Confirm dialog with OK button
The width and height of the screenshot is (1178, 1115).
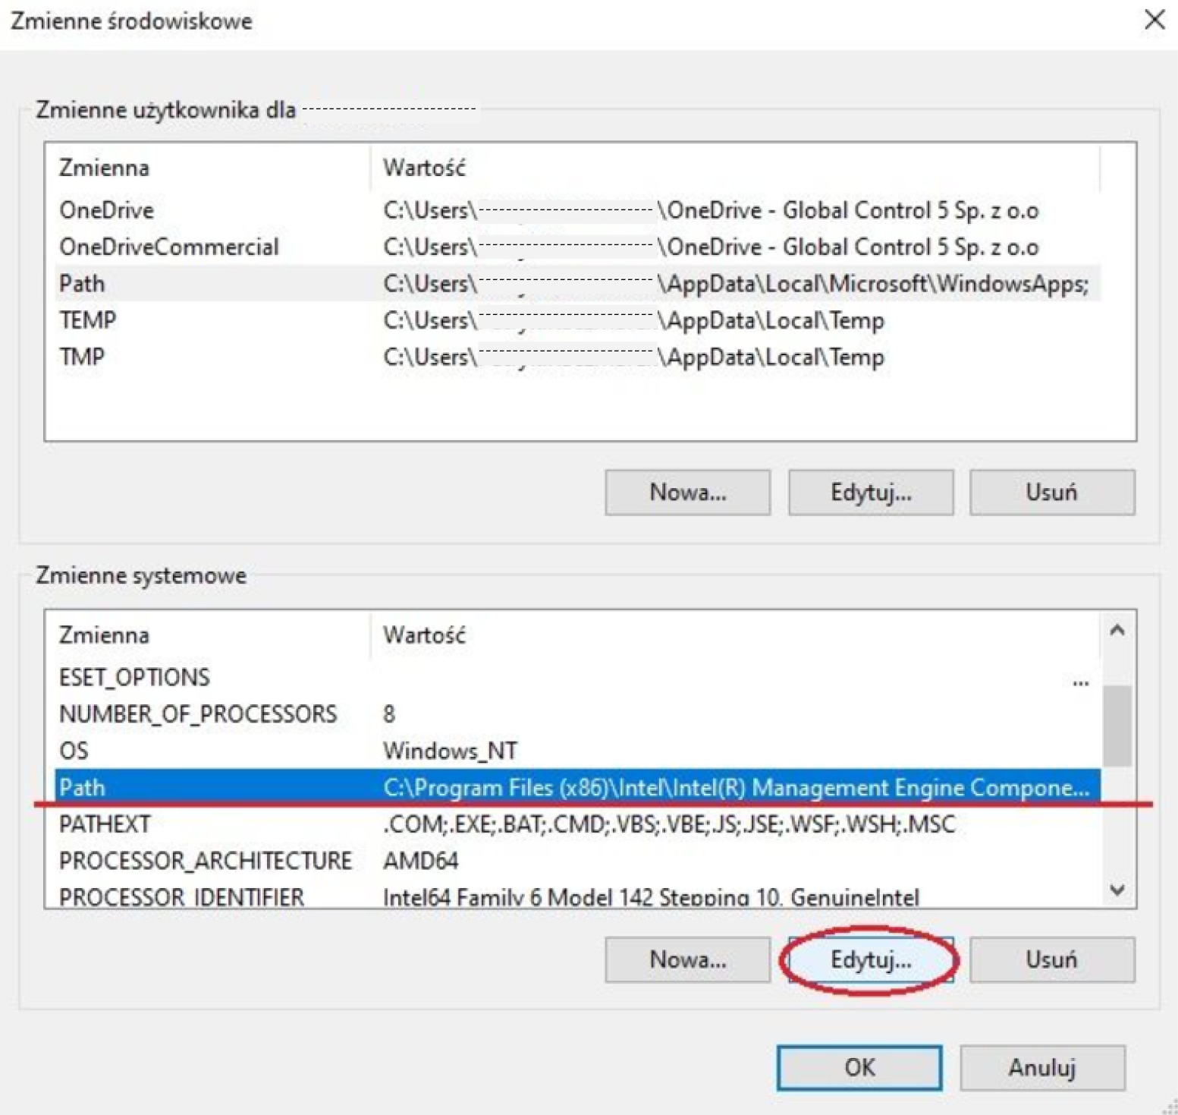click(x=859, y=1067)
